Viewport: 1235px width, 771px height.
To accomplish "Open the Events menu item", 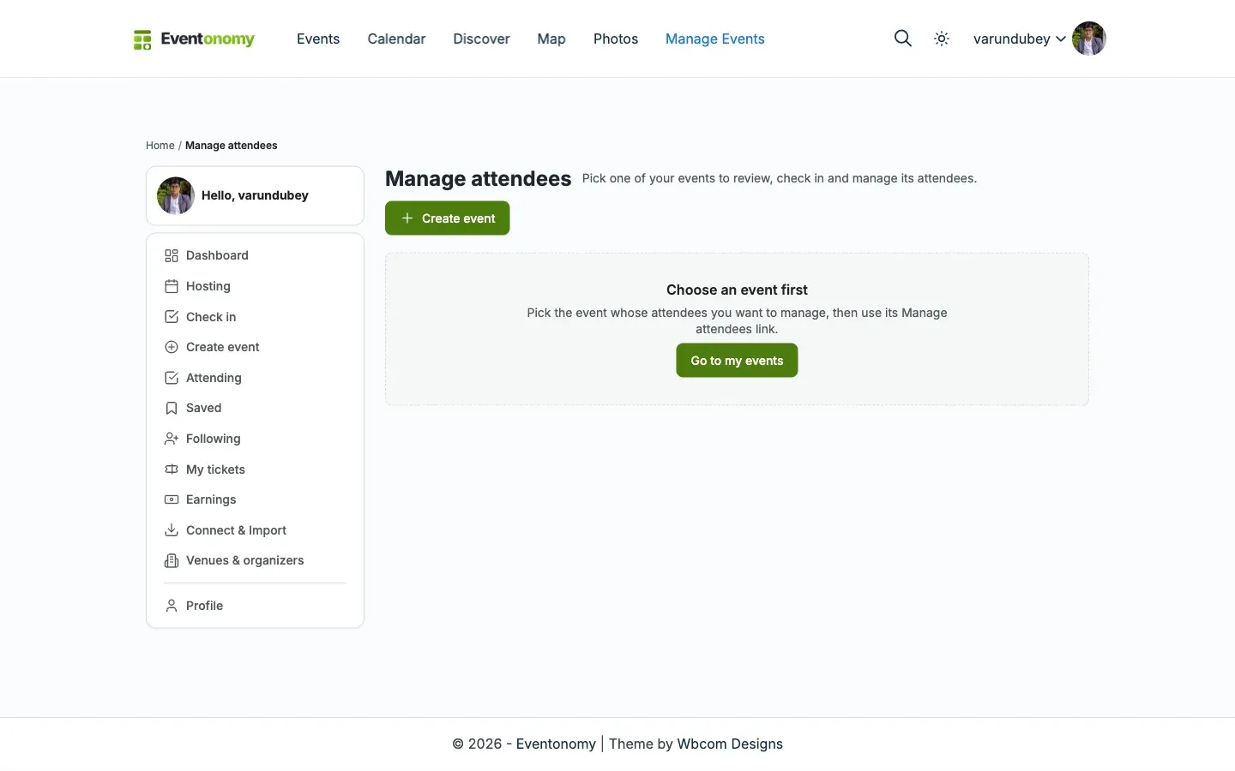I will pyautogui.click(x=318, y=39).
